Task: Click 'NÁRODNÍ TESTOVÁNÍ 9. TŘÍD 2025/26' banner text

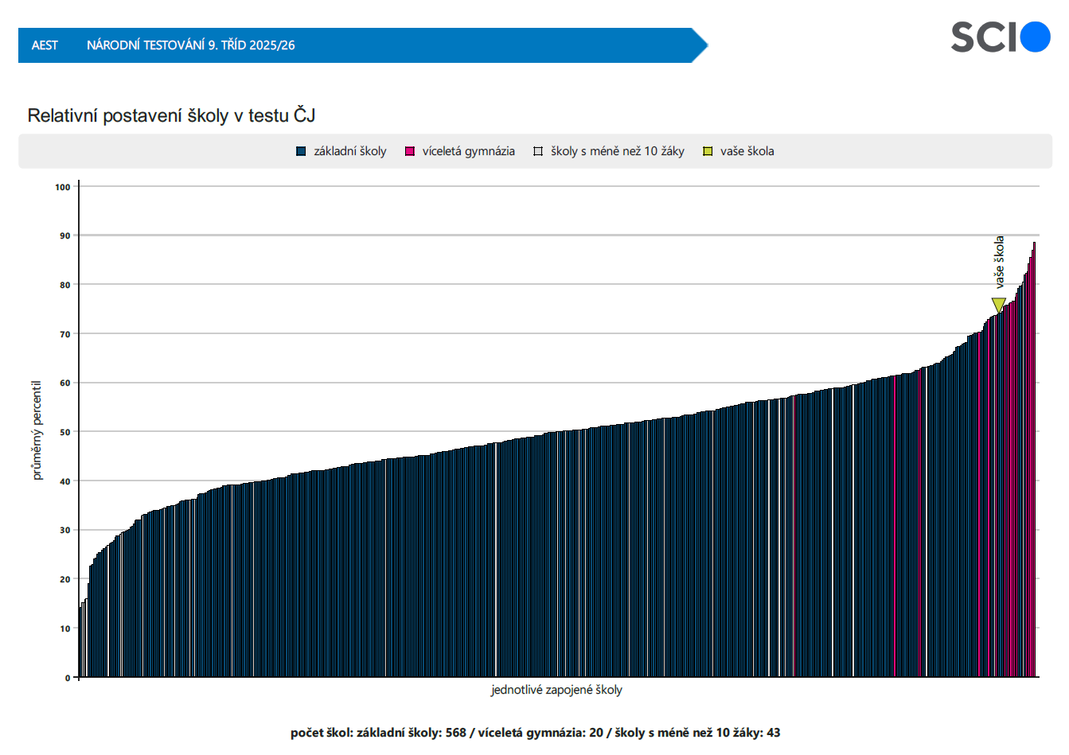Action: (190, 45)
